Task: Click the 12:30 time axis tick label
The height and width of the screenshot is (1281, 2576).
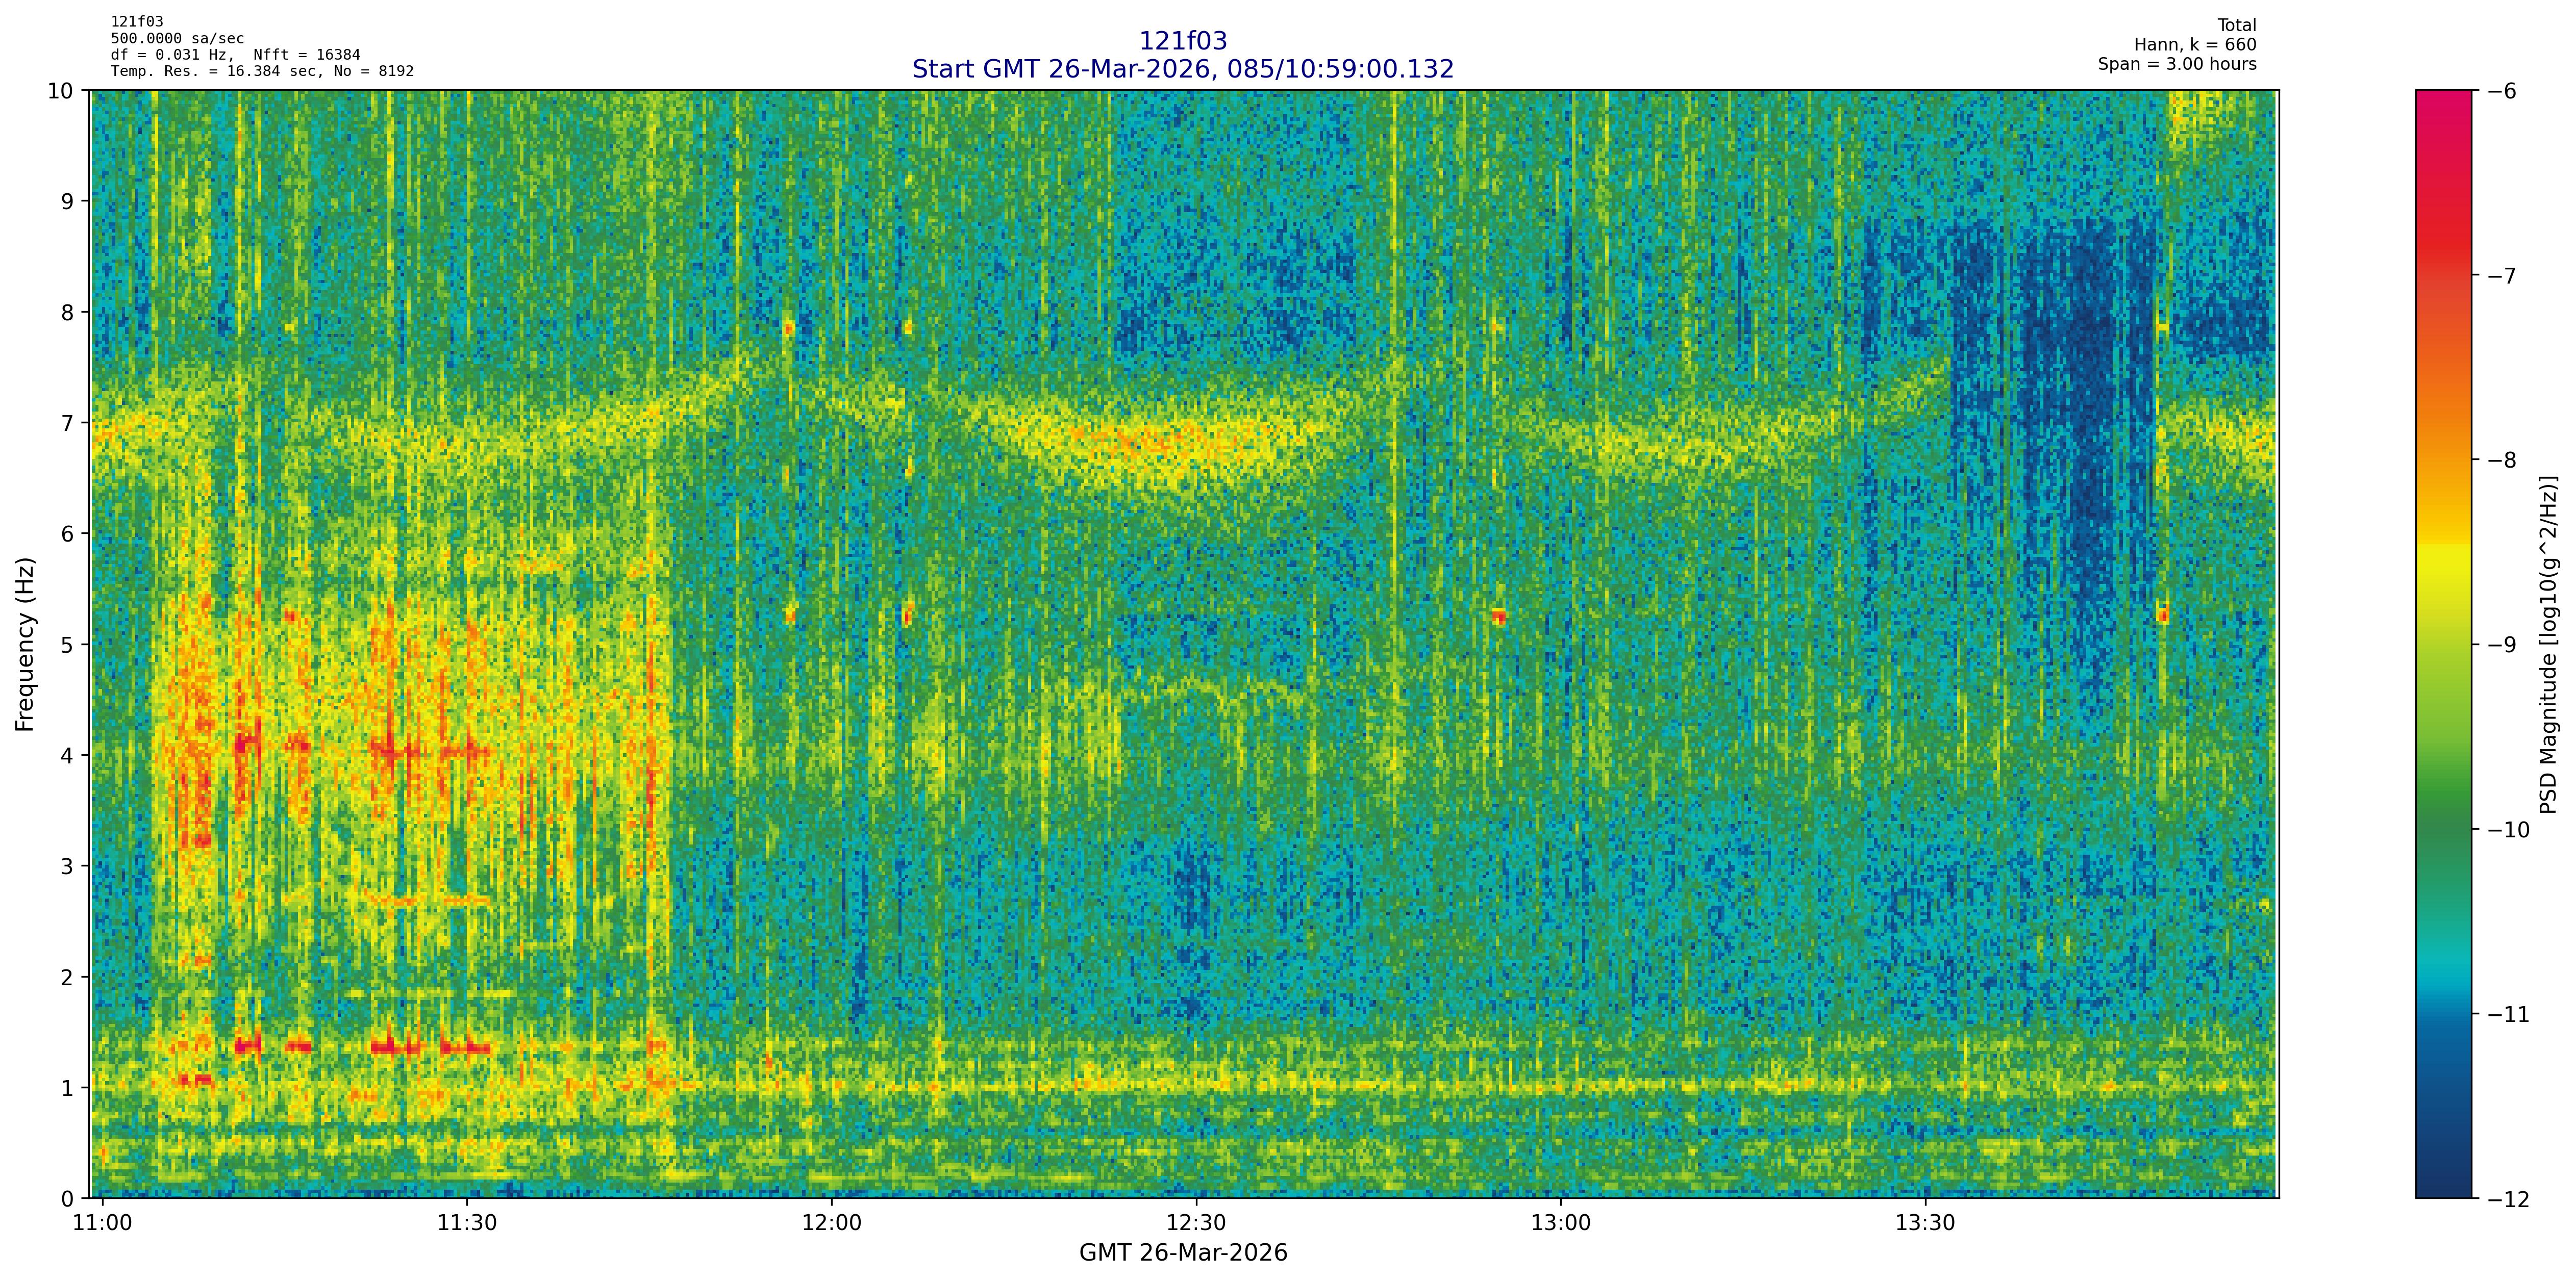Action: (1196, 1223)
